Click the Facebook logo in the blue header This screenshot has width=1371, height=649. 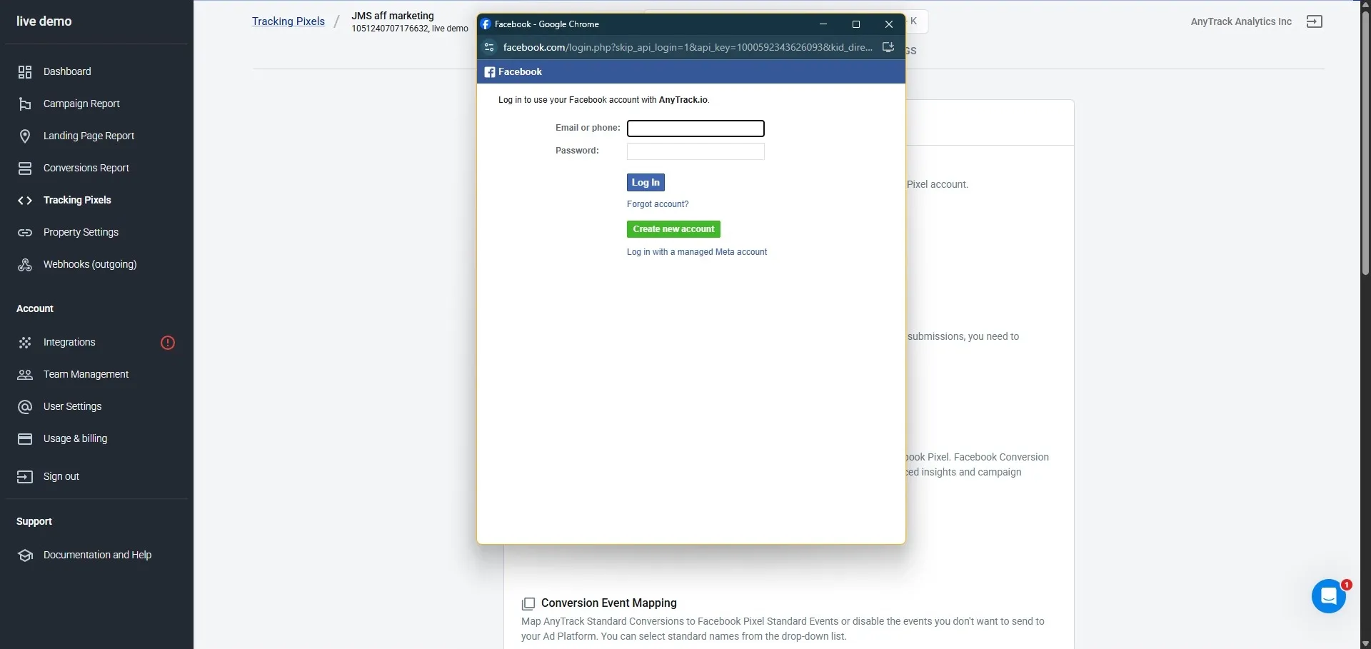[490, 72]
